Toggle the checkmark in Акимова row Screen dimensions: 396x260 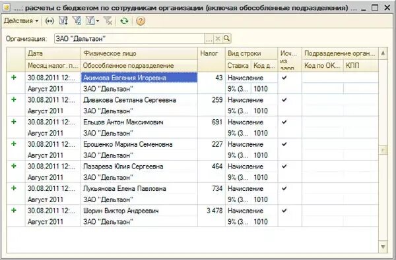coord(284,78)
